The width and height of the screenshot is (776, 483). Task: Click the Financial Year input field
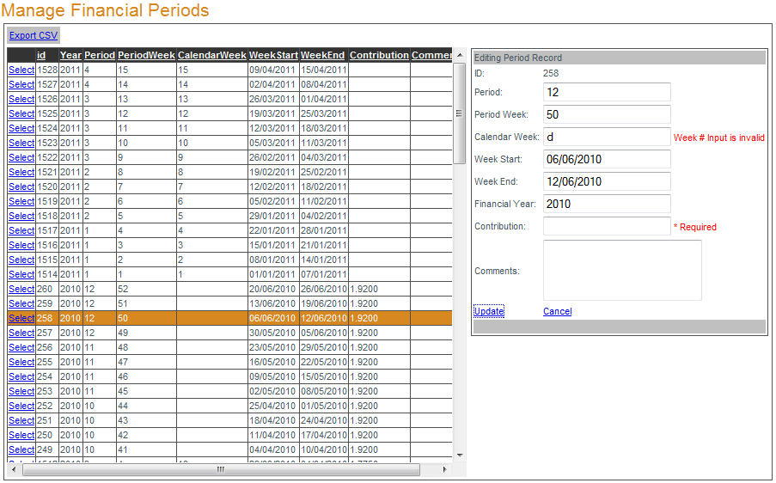607,204
